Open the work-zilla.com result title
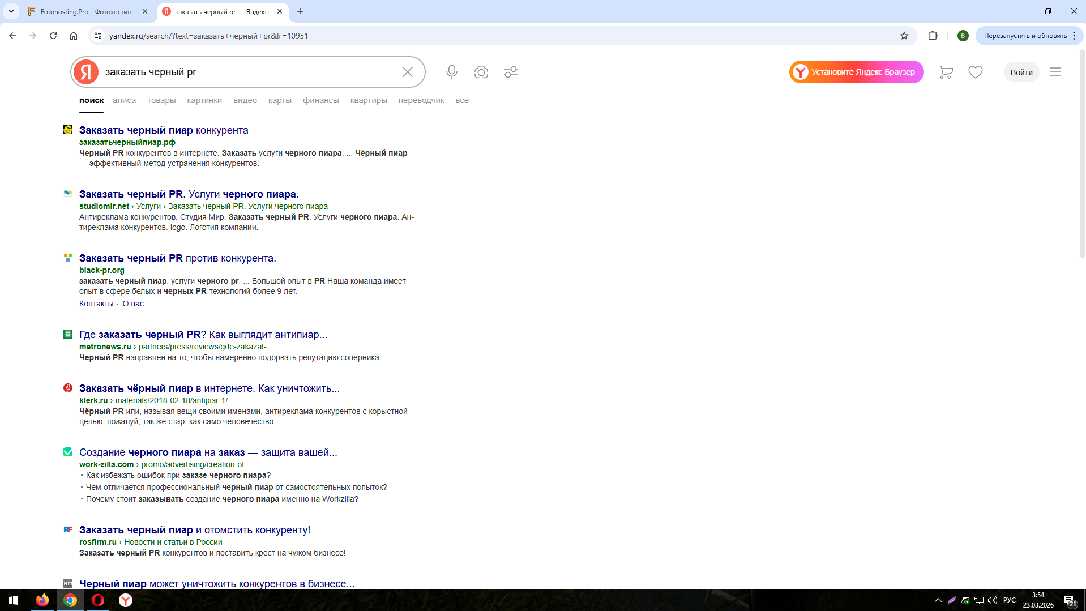The height and width of the screenshot is (611, 1086). (208, 452)
